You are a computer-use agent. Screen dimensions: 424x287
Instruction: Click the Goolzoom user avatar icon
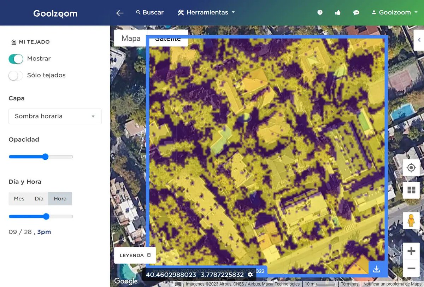click(374, 12)
